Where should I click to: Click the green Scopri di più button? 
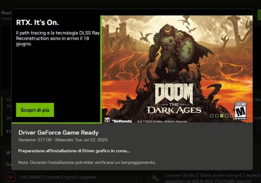click(x=35, y=110)
